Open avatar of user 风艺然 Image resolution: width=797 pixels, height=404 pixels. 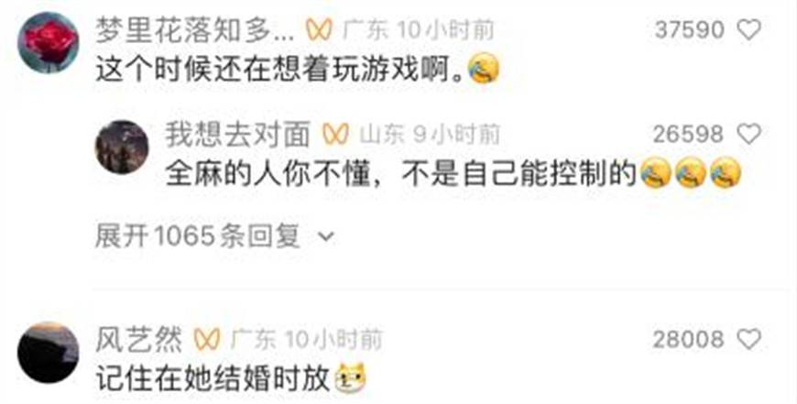pos(48,352)
